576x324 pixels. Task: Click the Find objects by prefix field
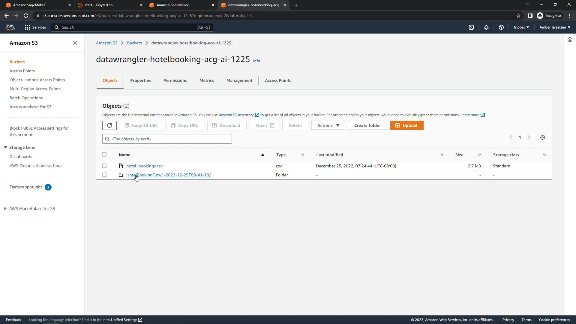pos(167,139)
